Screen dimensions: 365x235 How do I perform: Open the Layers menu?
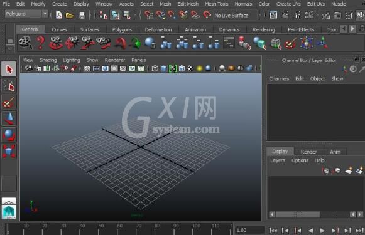(278, 160)
